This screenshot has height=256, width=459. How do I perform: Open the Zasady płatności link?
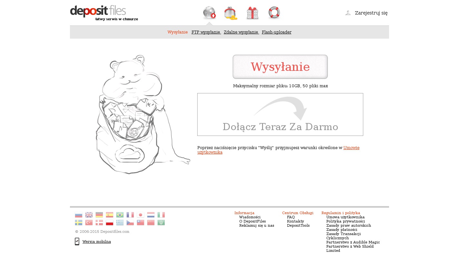[342, 230]
